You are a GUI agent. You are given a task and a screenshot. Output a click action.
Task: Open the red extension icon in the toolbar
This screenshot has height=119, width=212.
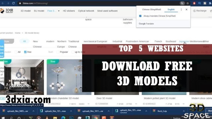click(x=194, y=3)
